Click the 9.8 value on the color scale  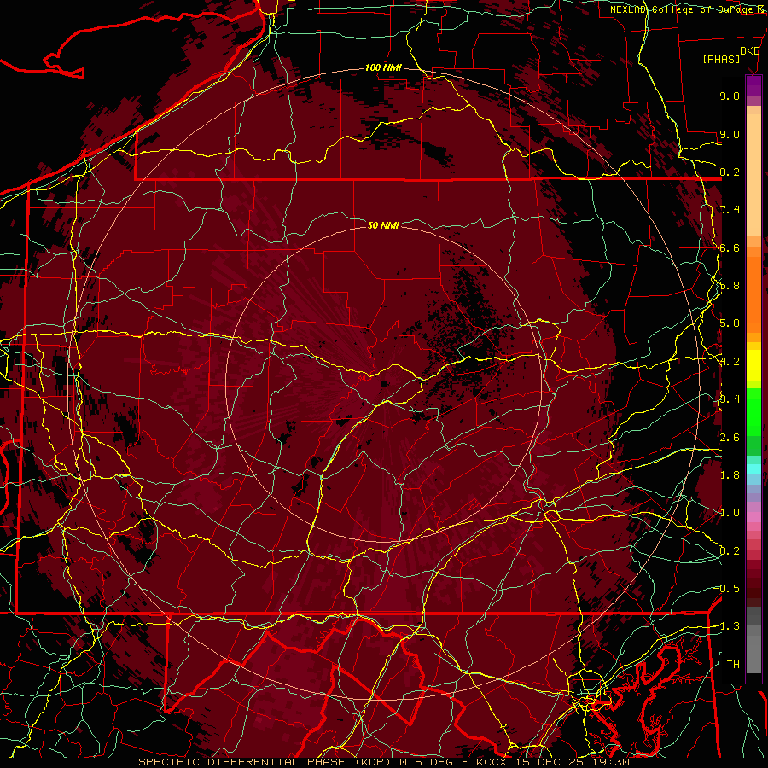pyautogui.click(x=730, y=96)
